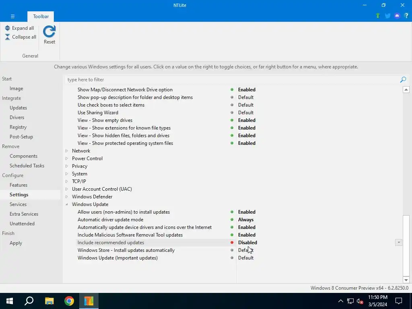The width and height of the screenshot is (412, 309).
Task: Click scrollbar down arrow in settings list
Action: pyautogui.click(x=406, y=280)
